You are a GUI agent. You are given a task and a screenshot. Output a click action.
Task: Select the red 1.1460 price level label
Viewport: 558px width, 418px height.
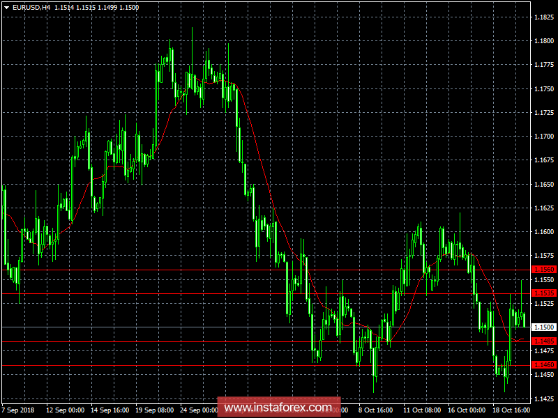point(543,365)
